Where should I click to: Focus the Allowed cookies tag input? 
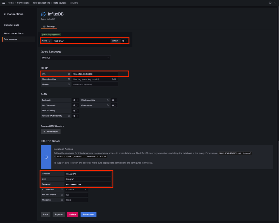click(91, 79)
